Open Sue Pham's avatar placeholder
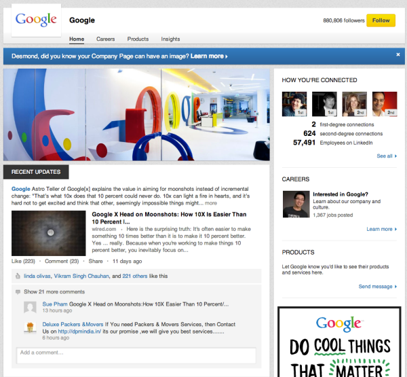Image resolution: width=407 pixels, height=377 pixels. (30, 307)
